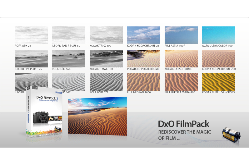Click the DxO FilmPack title text
Viewport: 249px width, 165px height.
coord(184,124)
